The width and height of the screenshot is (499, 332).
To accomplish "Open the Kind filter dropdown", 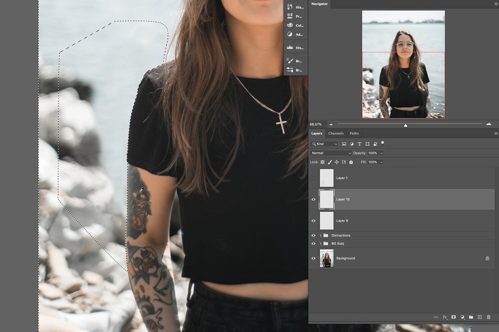I will [x=324, y=144].
